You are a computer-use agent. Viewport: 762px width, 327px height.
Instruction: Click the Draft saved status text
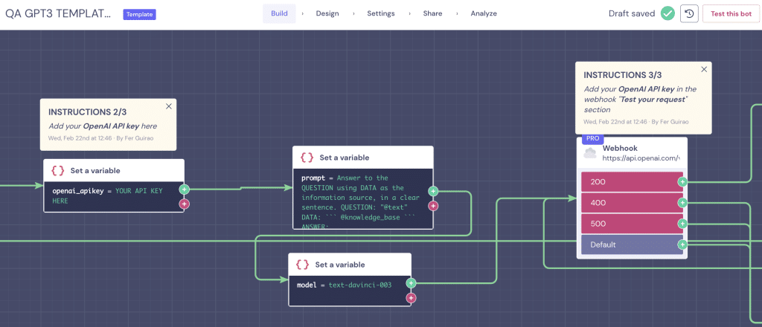(632, 13)
